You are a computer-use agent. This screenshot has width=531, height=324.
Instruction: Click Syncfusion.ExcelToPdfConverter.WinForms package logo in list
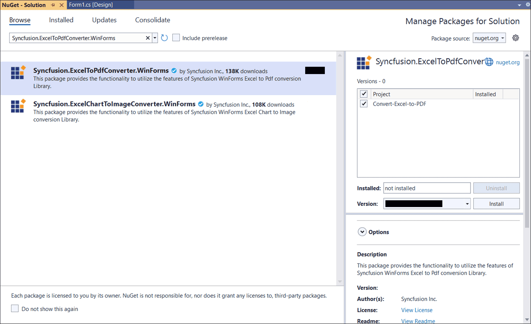tap(18, 73)
